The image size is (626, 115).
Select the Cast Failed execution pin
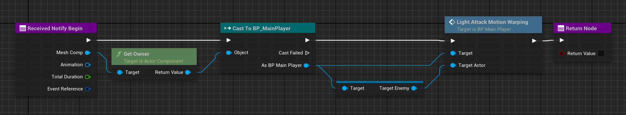pyautogui.click(x=307, y=53)
